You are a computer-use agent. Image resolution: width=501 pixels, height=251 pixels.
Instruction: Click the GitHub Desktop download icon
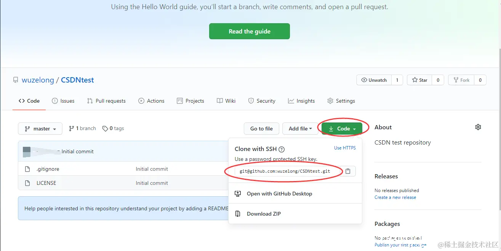[x=238, y=194]
